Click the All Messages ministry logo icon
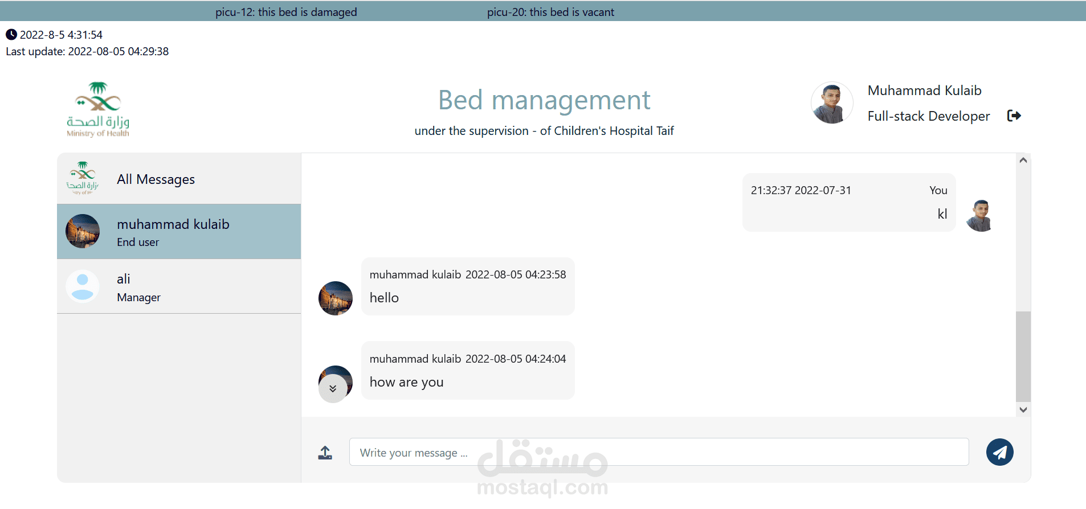 (x=83, y=178)
